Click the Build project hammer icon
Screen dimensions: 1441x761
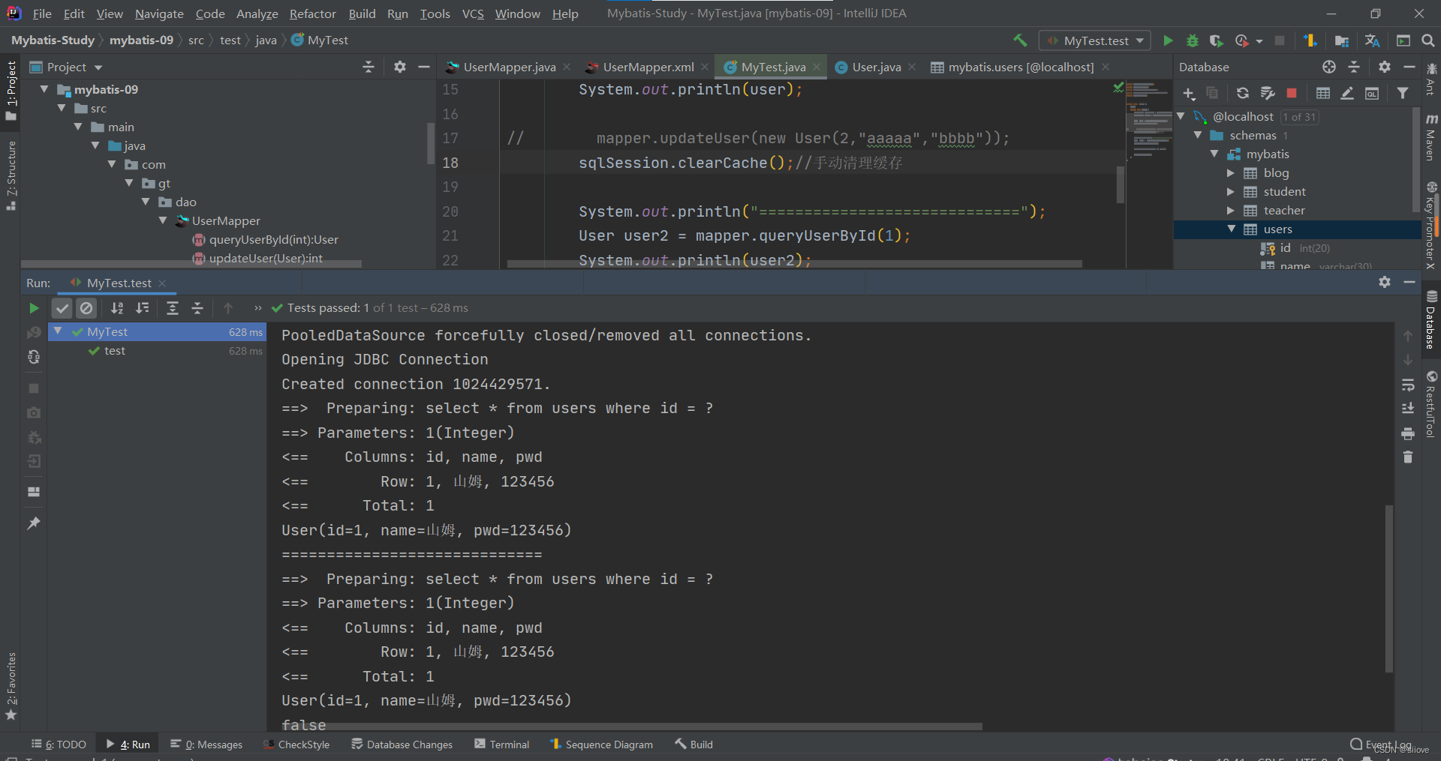coord(1020,40)
